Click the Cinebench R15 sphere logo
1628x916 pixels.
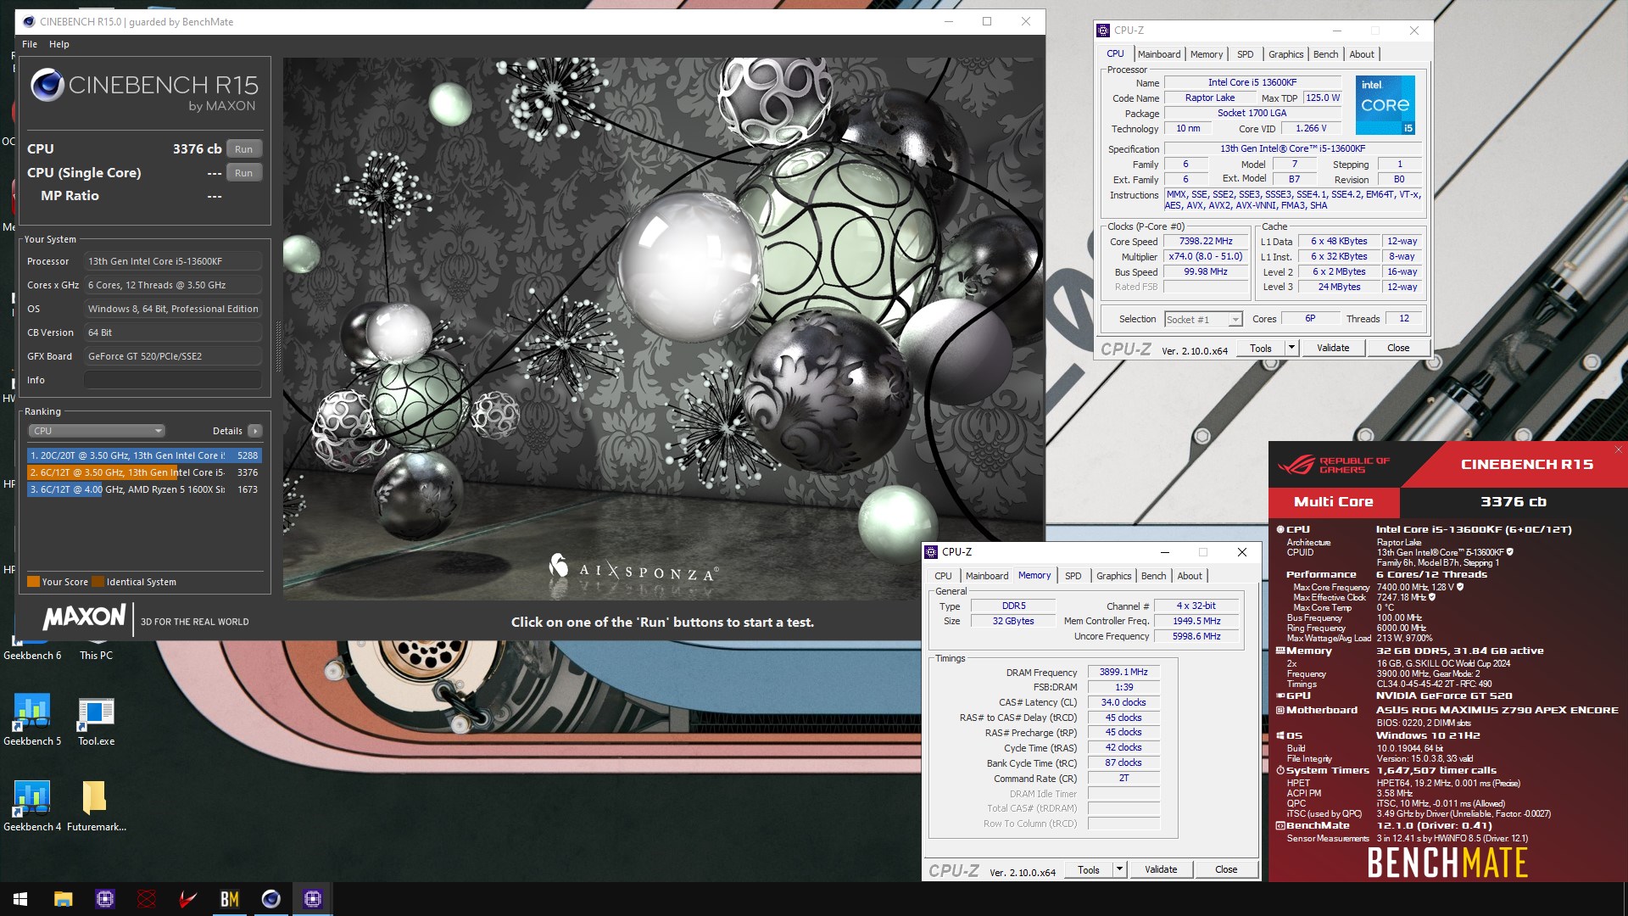click(x=47, y=86)
